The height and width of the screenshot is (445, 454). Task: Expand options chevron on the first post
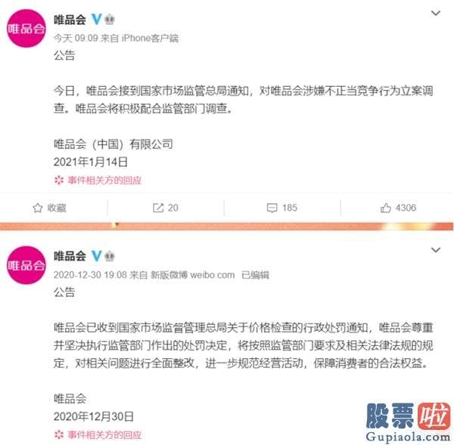click(x=436, y=14)
